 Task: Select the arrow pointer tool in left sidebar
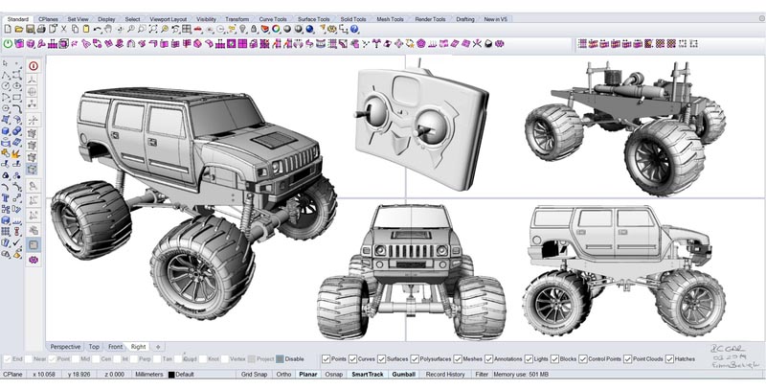(5, 63)
